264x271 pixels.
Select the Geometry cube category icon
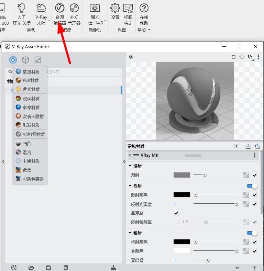coord(25,60)
